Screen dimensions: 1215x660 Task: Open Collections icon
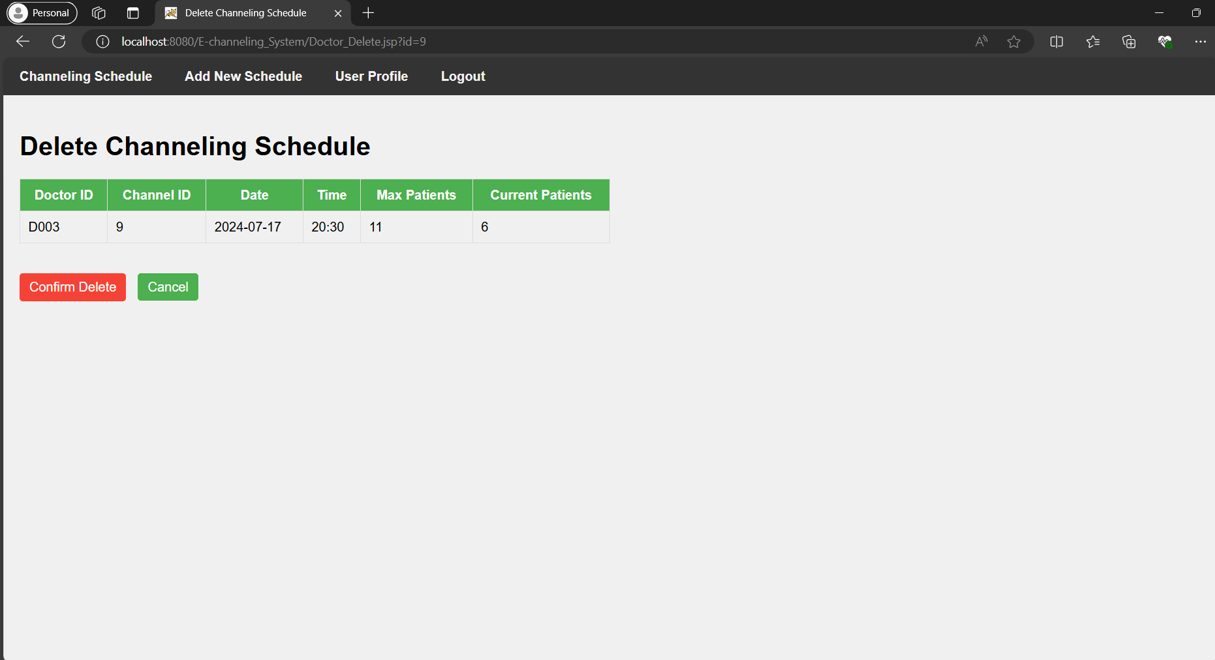click(1129, 42)
